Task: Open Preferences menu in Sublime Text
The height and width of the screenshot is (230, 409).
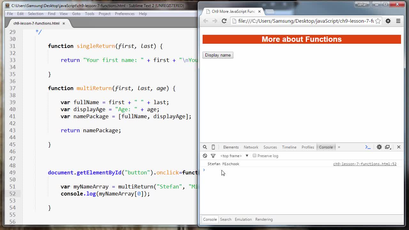Action: [125, 14]
